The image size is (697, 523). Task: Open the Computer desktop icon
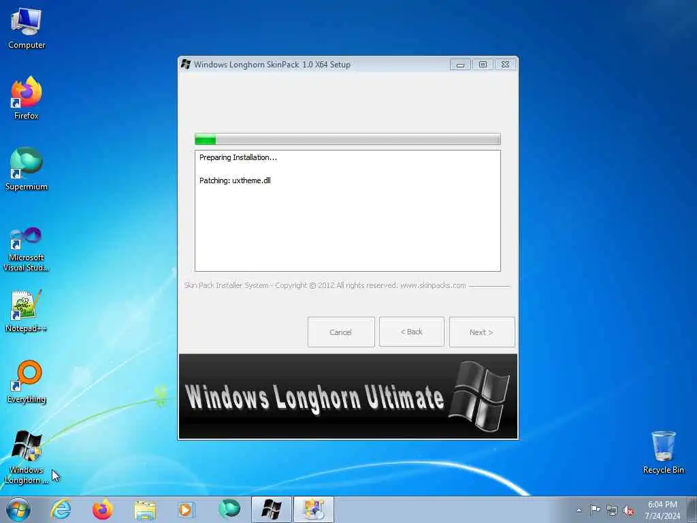coord(27,29)
